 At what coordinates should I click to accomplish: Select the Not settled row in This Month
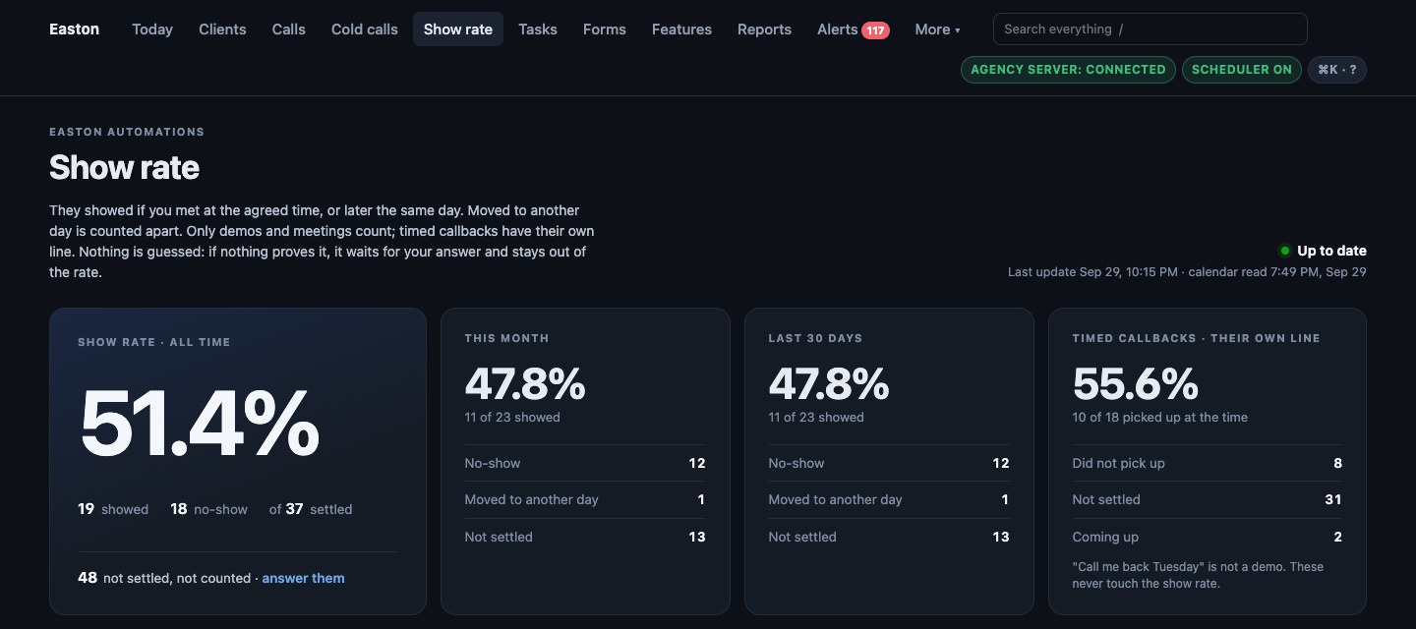[585, 537]
